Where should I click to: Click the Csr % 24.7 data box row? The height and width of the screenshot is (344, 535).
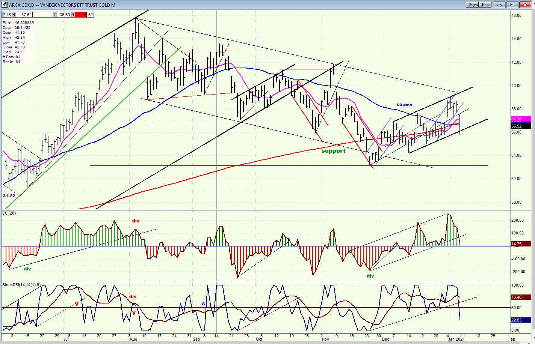(12, 52)
